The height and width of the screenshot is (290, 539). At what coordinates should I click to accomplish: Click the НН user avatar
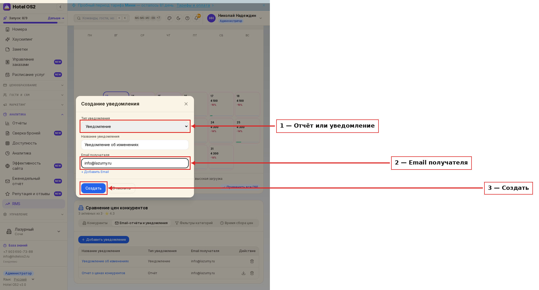211,18
